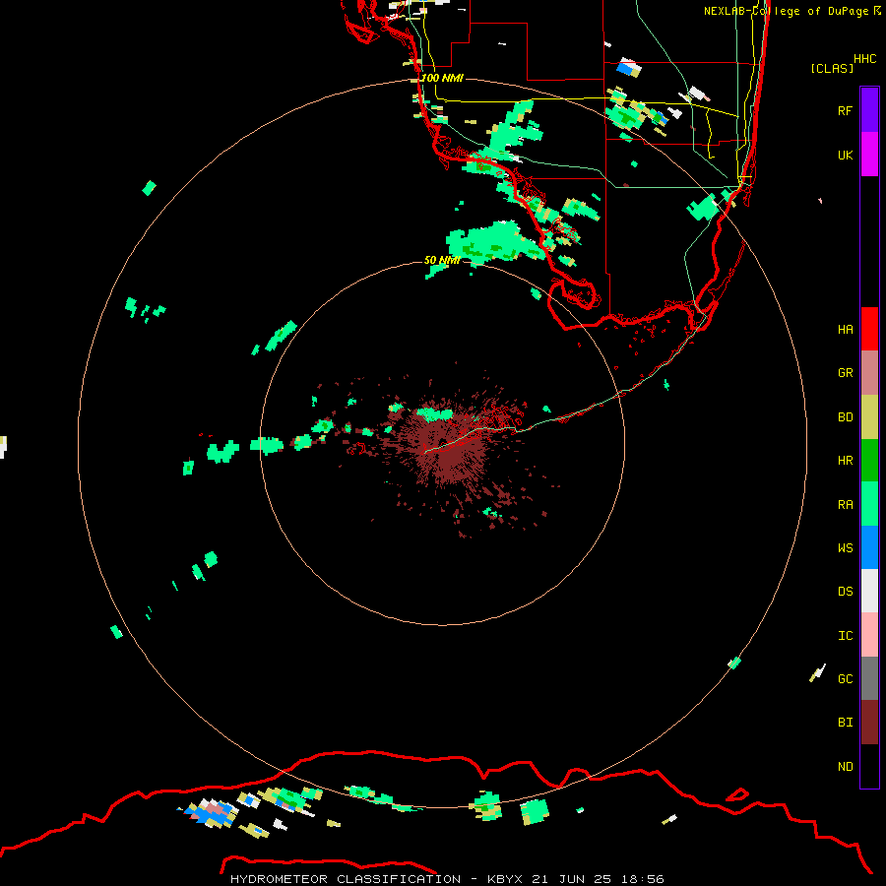Select the GR legend color block
The image size is (886, 886).
[869, 373]
